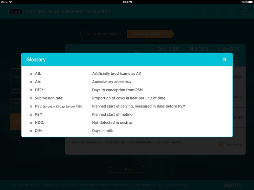Select the PSC glossary term

pos(59,106)
